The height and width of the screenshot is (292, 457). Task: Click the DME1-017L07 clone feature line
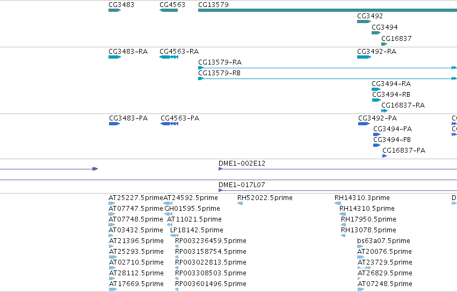point(338,190)
